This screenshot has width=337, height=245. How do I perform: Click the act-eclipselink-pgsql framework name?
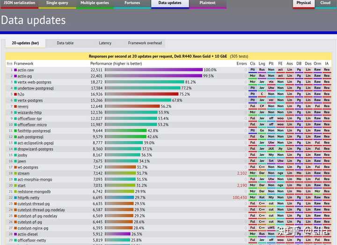click(36, 143)
